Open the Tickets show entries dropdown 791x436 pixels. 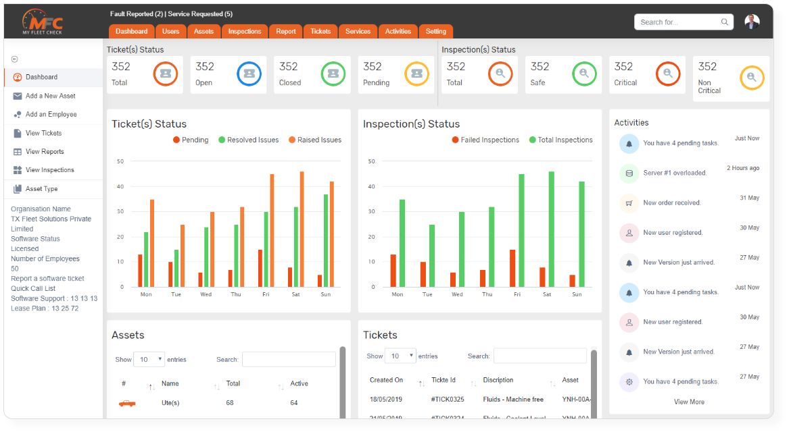400,356
